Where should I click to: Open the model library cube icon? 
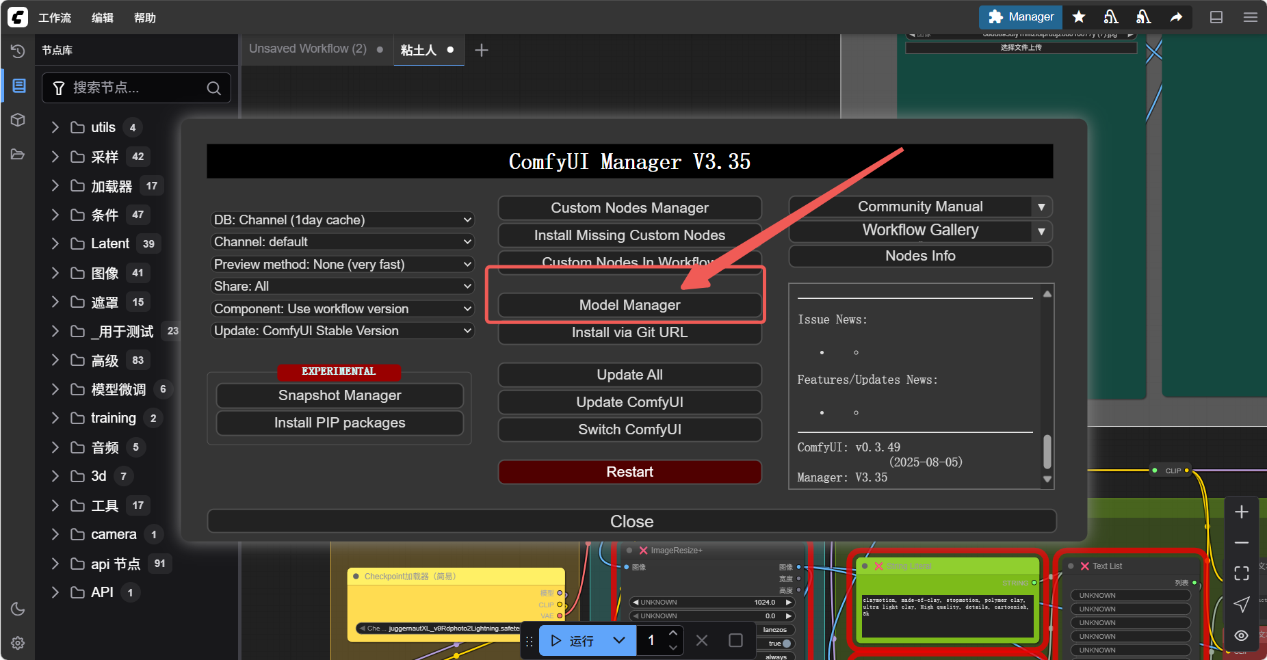(x=18, y=120)
